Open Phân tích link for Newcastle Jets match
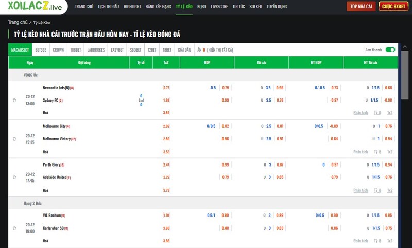This screenshot has width=412, height=248. coord(360,113)
